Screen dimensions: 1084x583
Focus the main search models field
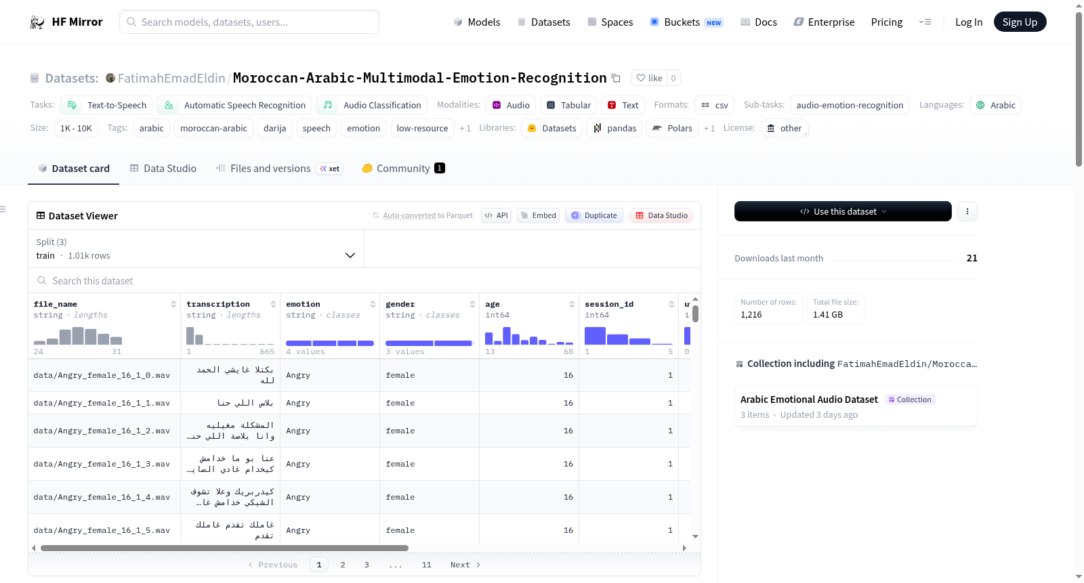(249, 22)
